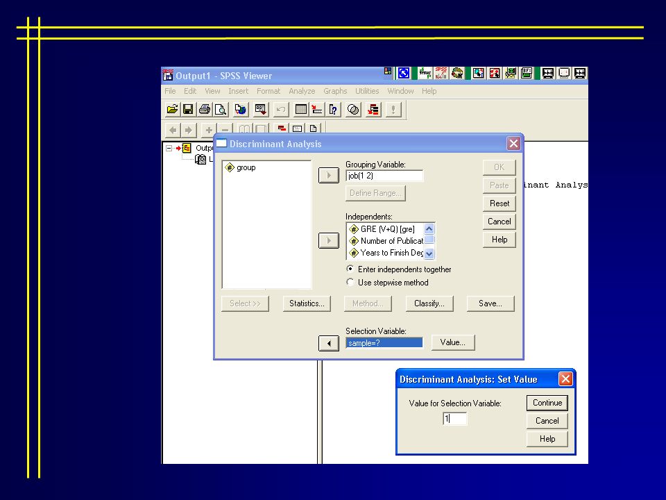Open the File menu
The image size is (666, 500).
point(170,91)
